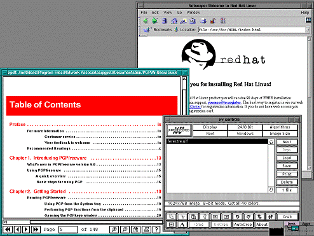Open the xv 24/8 Bit menu
This screenshot has width=314, height=236.
coord(245,127)
